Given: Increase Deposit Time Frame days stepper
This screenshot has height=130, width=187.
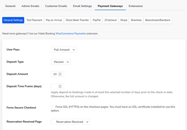Looking at the screenshot, I should (x=60, y=86).
